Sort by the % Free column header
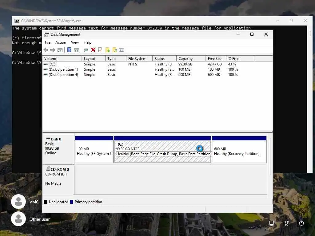 tap(240, 59)
